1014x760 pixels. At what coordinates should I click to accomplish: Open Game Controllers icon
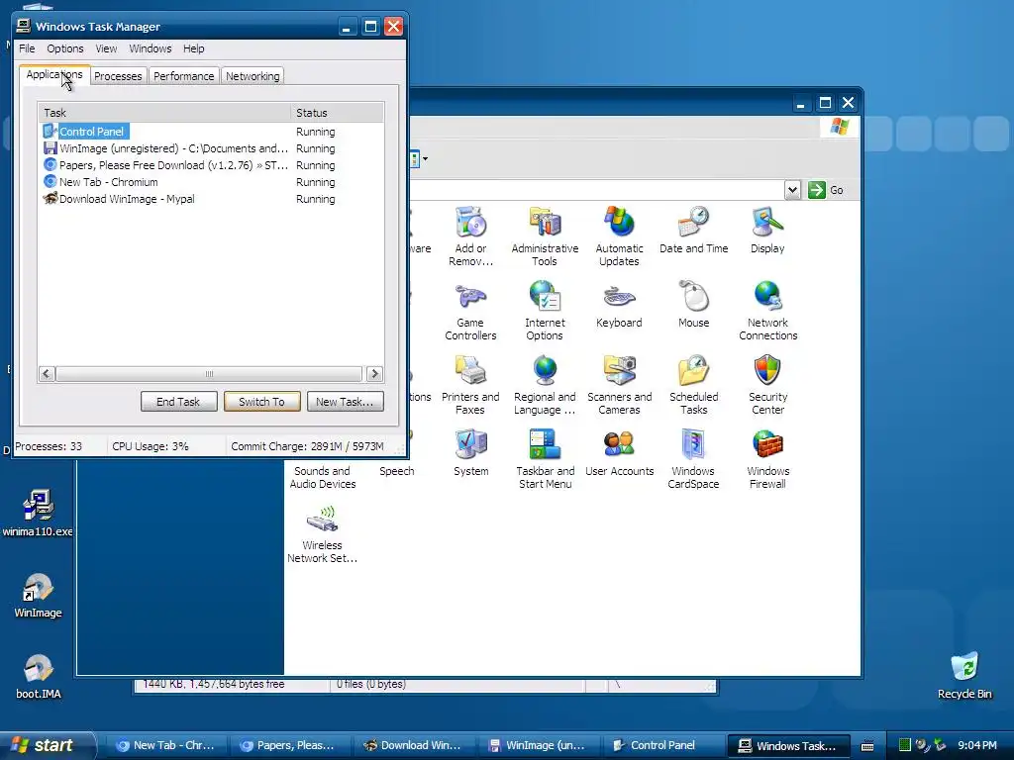470,310
